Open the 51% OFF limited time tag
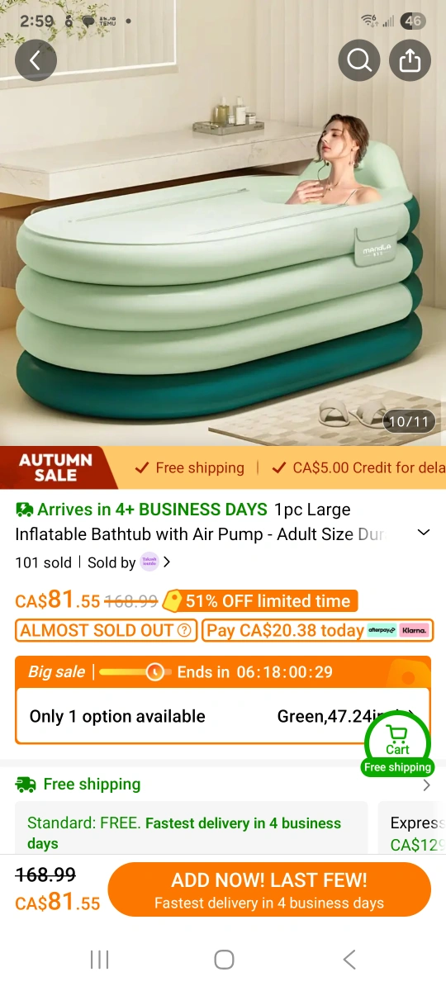Screen dimensions: 446x991 click(x=261, y=600)
